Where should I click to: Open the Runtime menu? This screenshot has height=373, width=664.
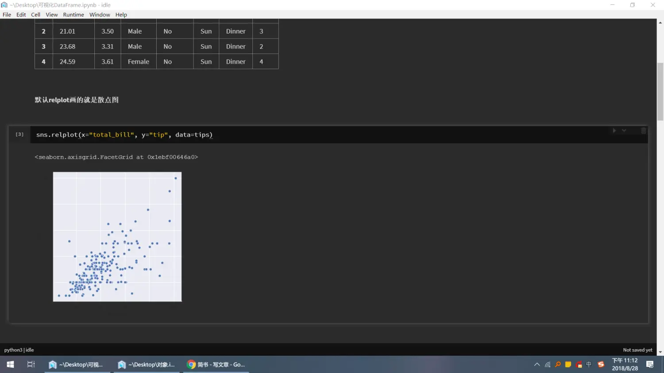[73, 15]
